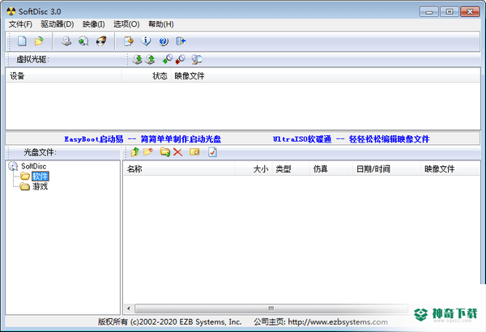The width and height of the screenshot is (486, 332).
Task: Sort by 状态 column header
Action: 147,76
